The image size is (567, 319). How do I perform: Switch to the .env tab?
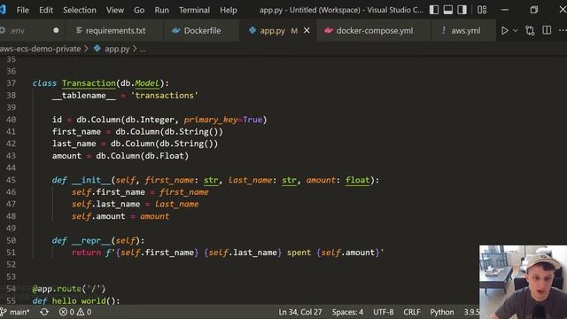pos(31,31)
